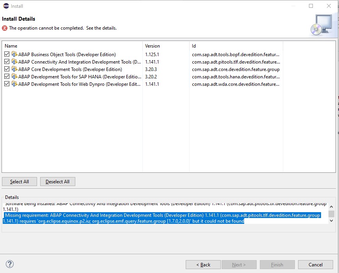Uncheck ABAP Development Tools for SAP HANA checkbox
This screenshot has height=273, width=339.
click(x=7, y=76)
